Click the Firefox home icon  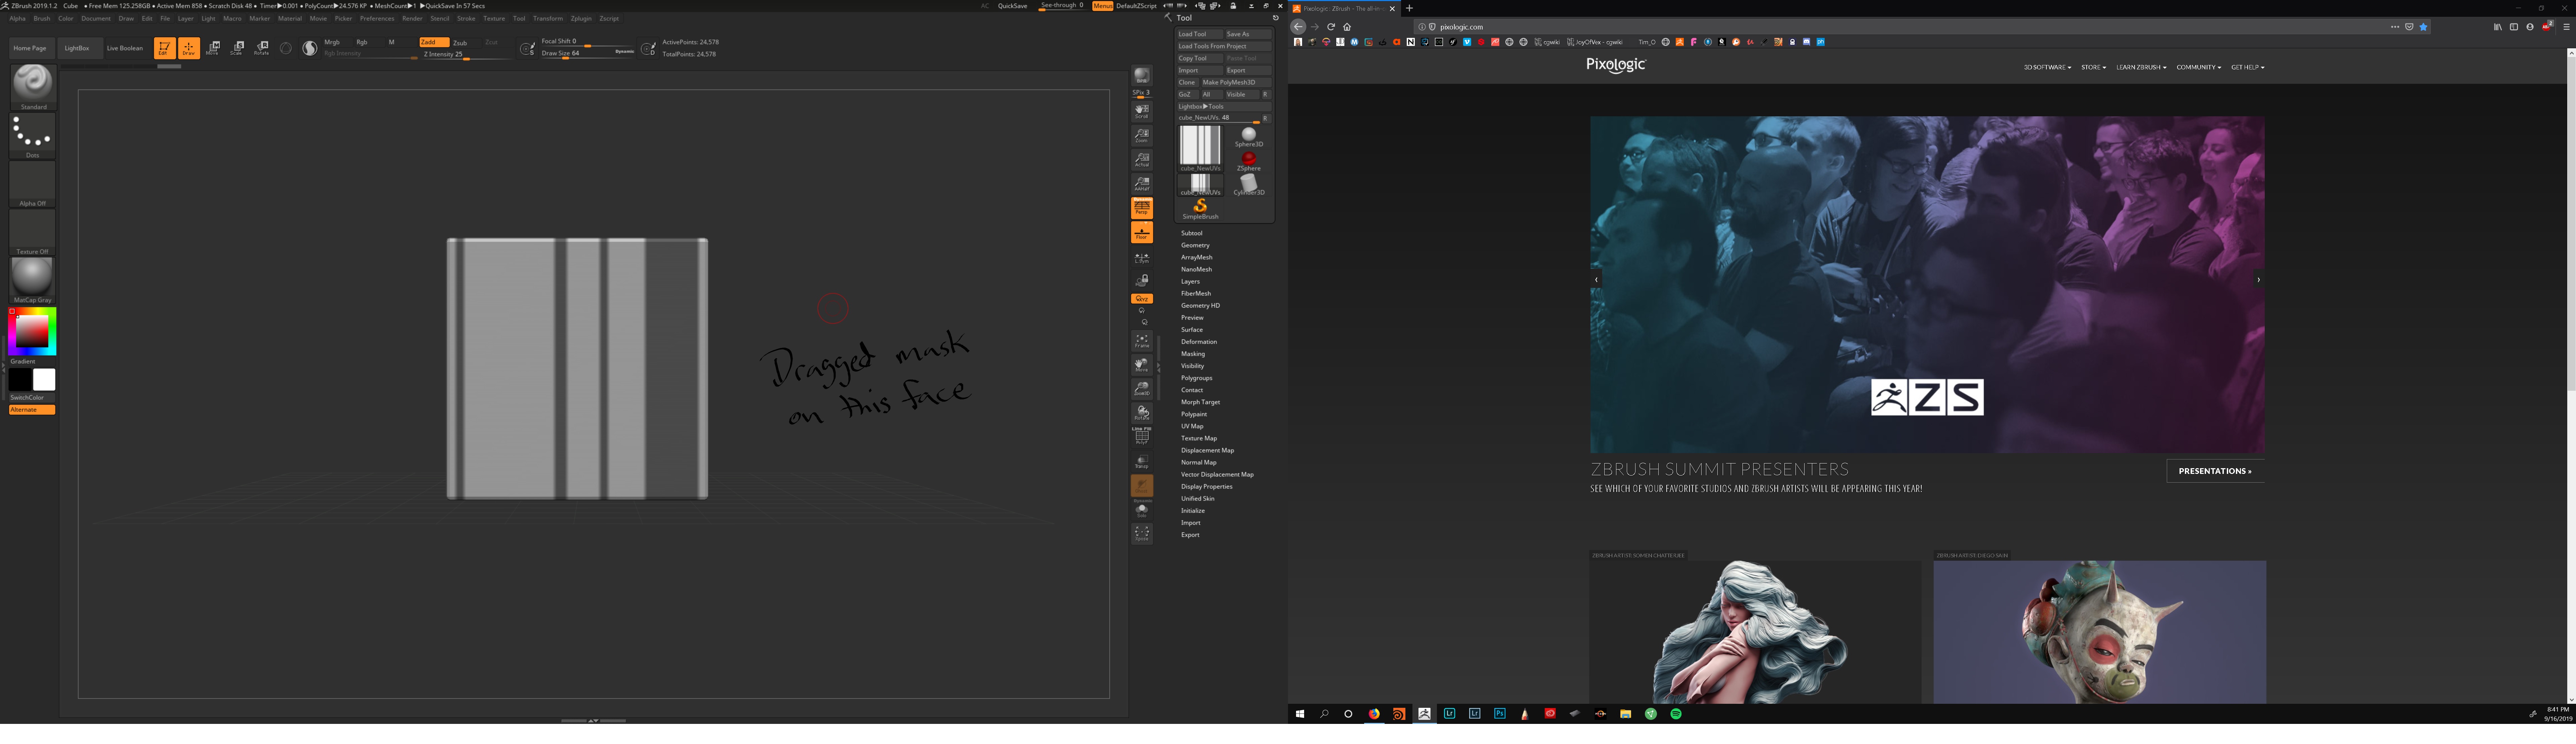[x=1347, y=27]
